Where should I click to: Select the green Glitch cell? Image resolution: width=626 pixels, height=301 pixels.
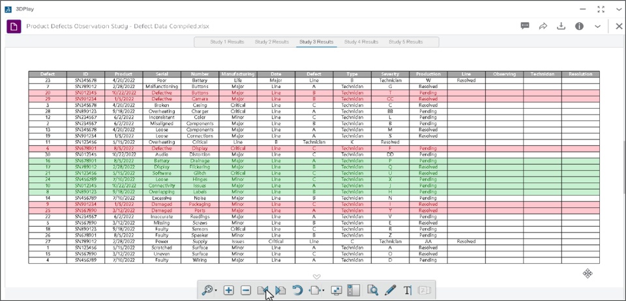200,173
